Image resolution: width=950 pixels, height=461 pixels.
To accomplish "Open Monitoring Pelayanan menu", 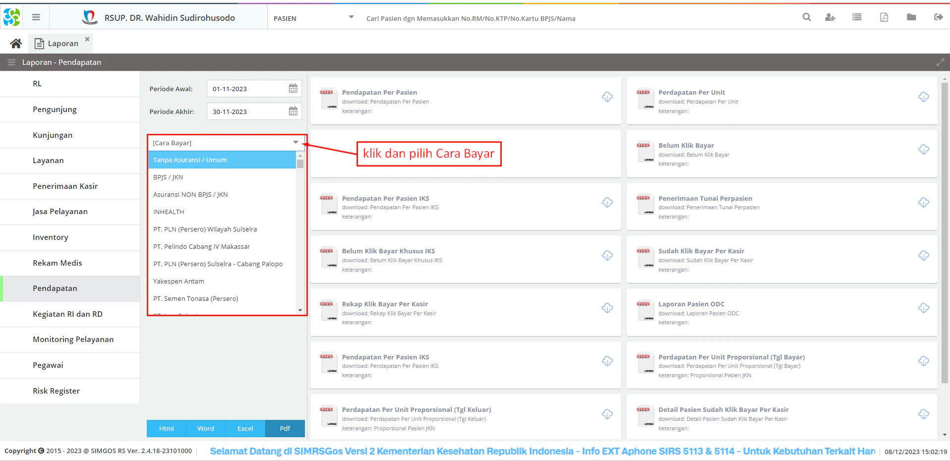I will coord(70,340).
